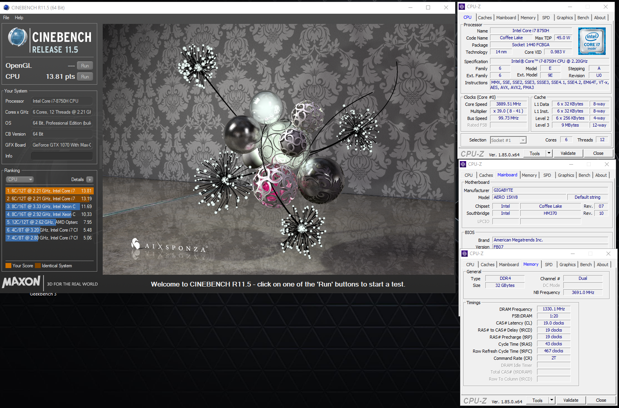Screen dimensions: 619x408
Task: Open SPD tab in Mainboard CPU-Z window
Action: point(547,175)
